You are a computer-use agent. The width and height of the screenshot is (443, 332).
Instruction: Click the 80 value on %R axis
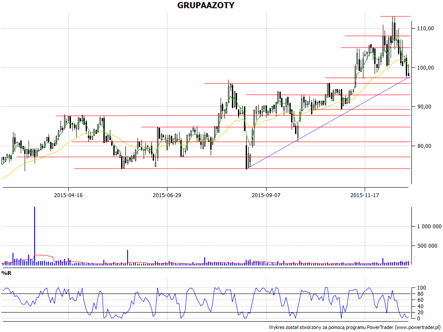click(420, 294)
